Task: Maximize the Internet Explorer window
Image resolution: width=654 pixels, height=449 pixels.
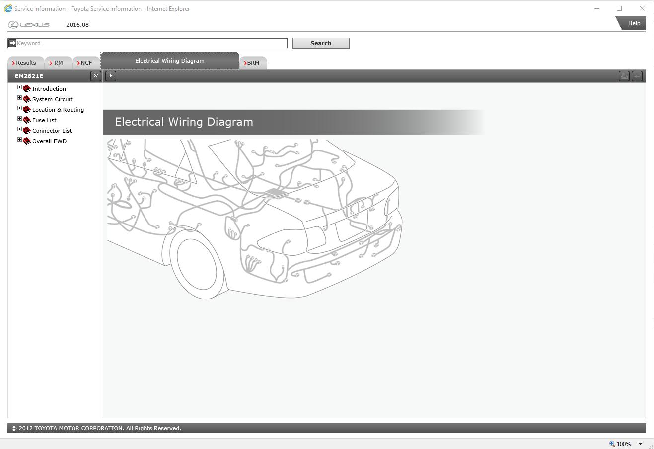Action: pyautogui.click(x=619, y=8)
